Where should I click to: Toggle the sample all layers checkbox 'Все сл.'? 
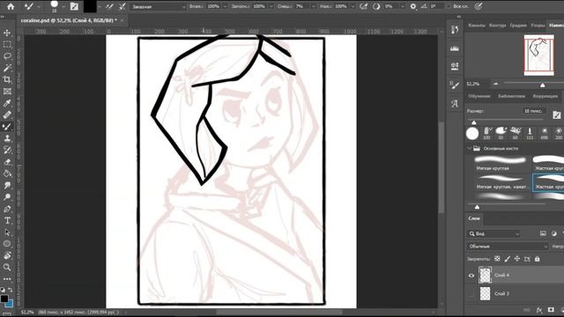pos(448,6)
